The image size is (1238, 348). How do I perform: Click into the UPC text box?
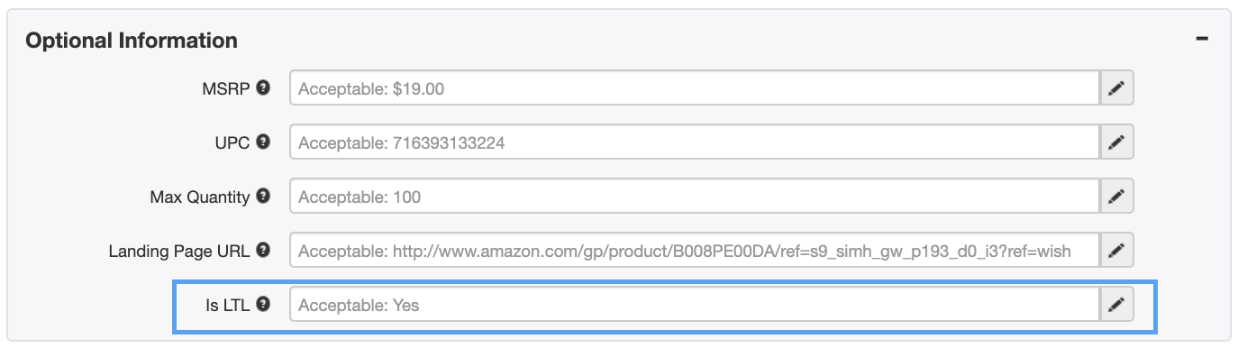[695, 142]
